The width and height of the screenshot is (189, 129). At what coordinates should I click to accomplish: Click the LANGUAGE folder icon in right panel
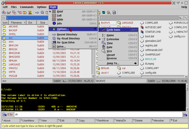tap(119, 23)
